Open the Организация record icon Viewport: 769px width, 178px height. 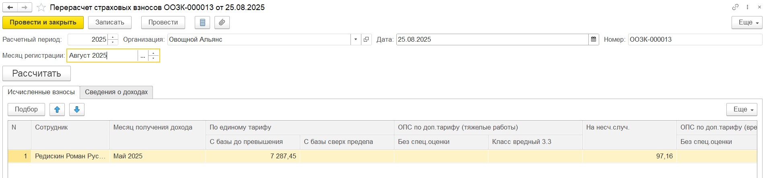[x=366, y=39]
